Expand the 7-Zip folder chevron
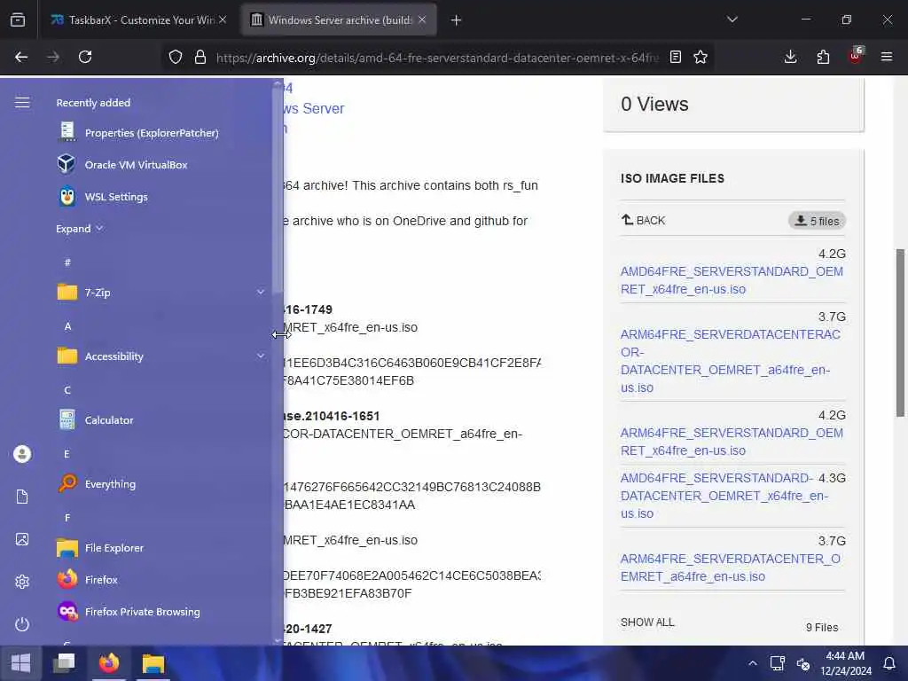The width and height of the screenshot is (908, 681). 261,293
